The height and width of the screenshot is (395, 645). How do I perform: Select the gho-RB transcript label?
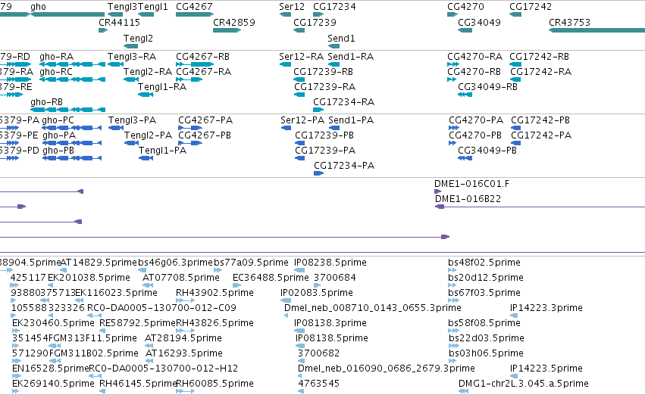(46, 102)
